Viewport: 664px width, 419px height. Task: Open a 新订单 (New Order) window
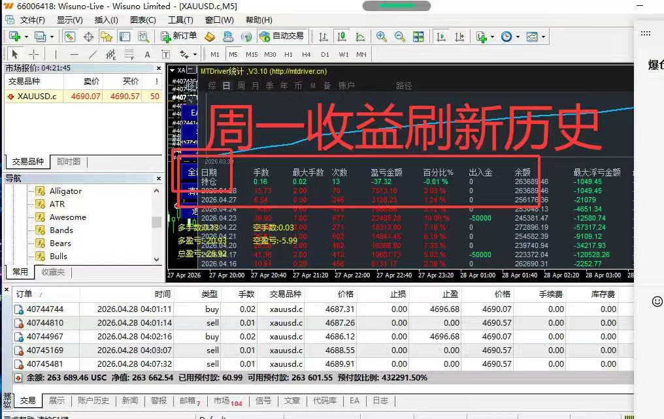pyautogui.click(x=183, y=37)
